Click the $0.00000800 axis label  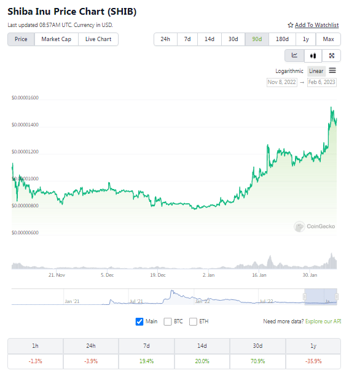[25, 206]
